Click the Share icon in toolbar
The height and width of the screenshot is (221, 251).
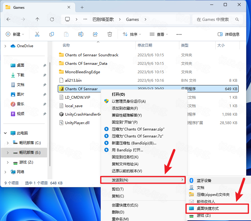tap(95, 34)
